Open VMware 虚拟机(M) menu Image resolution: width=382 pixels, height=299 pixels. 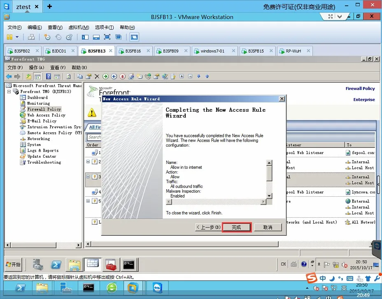click(79, 27)
